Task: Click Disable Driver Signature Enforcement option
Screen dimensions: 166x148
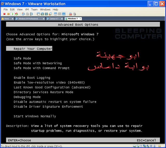Action: (x=49, y=107)
